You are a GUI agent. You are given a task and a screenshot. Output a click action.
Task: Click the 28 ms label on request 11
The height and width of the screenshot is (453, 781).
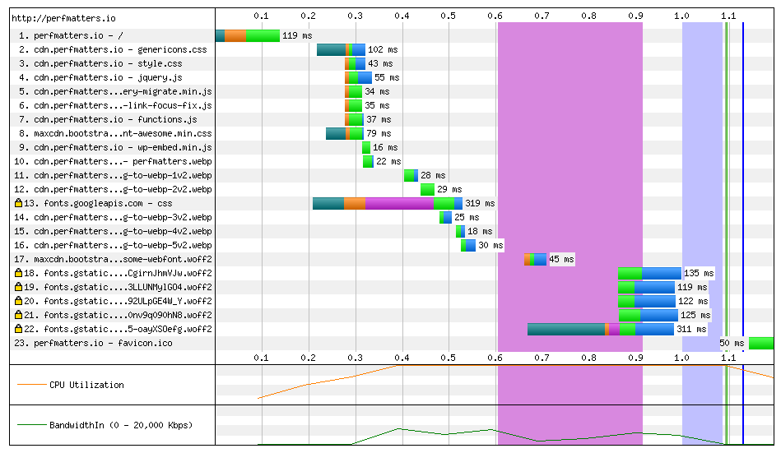click(x=433, y=175)
